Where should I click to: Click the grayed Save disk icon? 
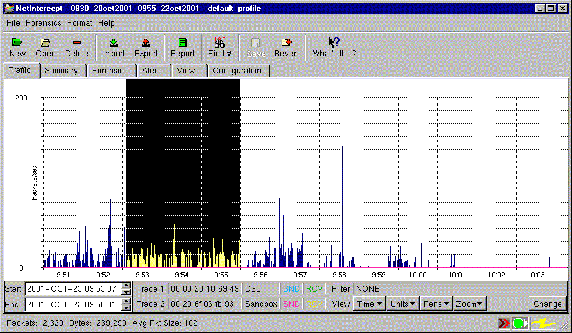(255, 43)
